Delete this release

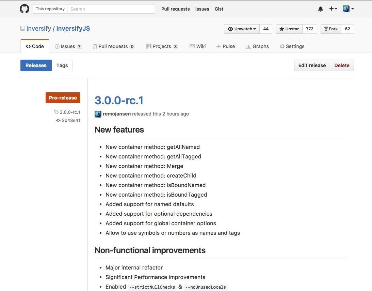(x=342, y=65)
